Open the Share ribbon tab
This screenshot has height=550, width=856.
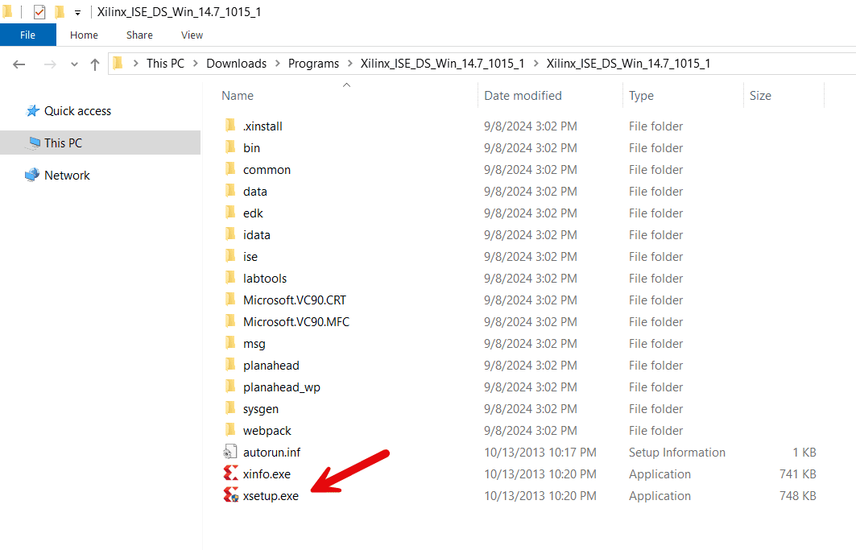point(139,35)
